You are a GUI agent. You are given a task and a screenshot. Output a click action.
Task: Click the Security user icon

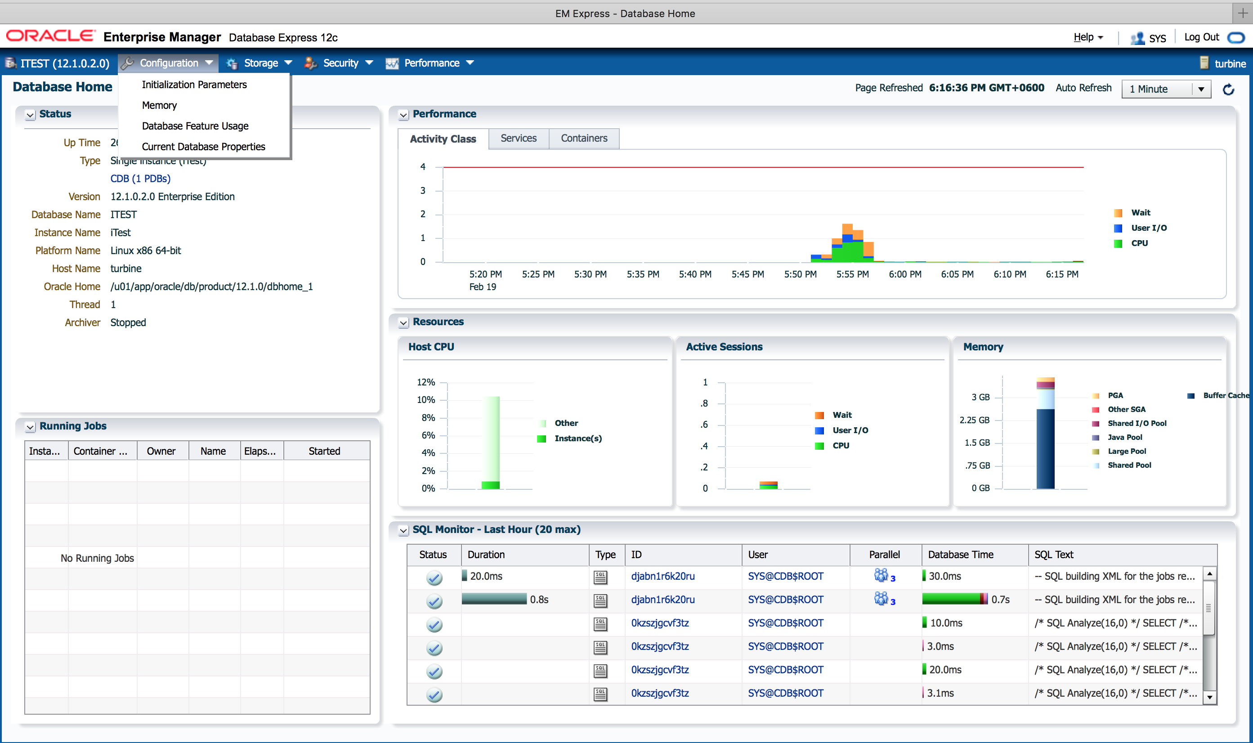click(311, 63)
